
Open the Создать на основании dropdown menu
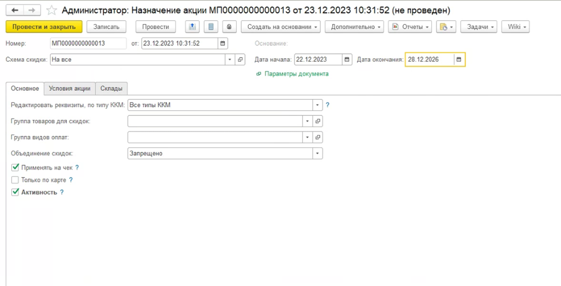(283, 27)
